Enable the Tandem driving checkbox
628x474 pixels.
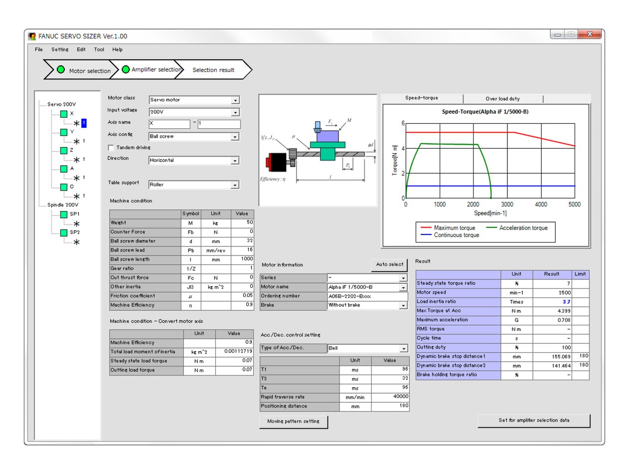click(x=110, y=147)
